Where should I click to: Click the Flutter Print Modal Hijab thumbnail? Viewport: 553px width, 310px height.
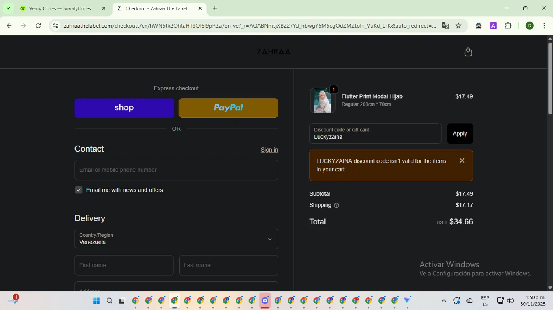323,100
